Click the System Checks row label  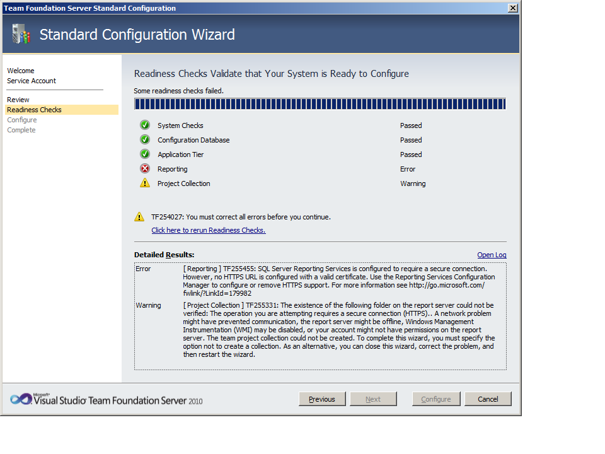[180, 125]
